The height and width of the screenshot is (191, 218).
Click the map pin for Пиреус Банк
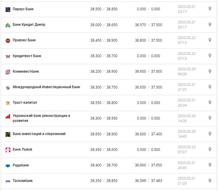210,9
